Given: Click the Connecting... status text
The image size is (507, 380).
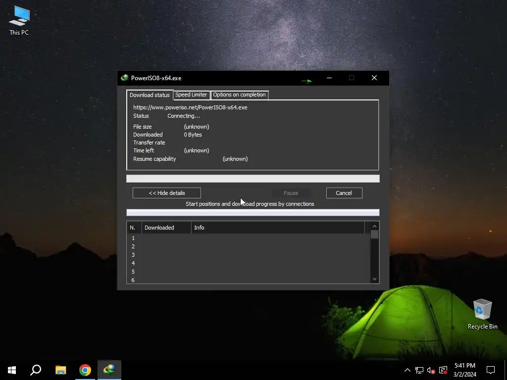Looking at the screenshot, I should (184, 116).
